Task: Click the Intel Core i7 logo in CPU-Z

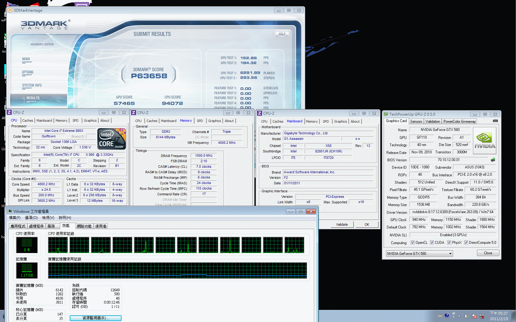Action: point(111,139)
